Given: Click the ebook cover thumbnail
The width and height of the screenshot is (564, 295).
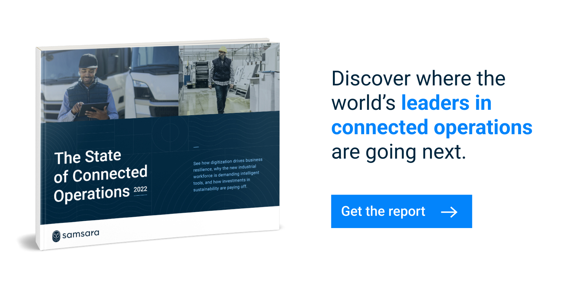Looking at the screenshot, I should click(157, 144).
